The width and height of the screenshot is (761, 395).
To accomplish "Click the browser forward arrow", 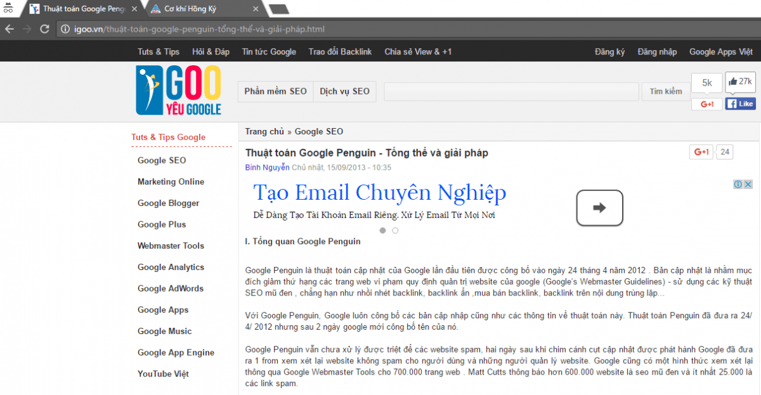I will pos(27,29).
